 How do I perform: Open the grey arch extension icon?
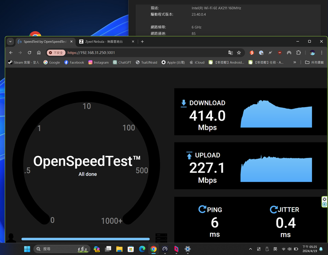[289, 53]
